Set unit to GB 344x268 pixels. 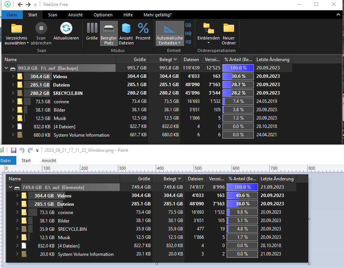(188, 25)
